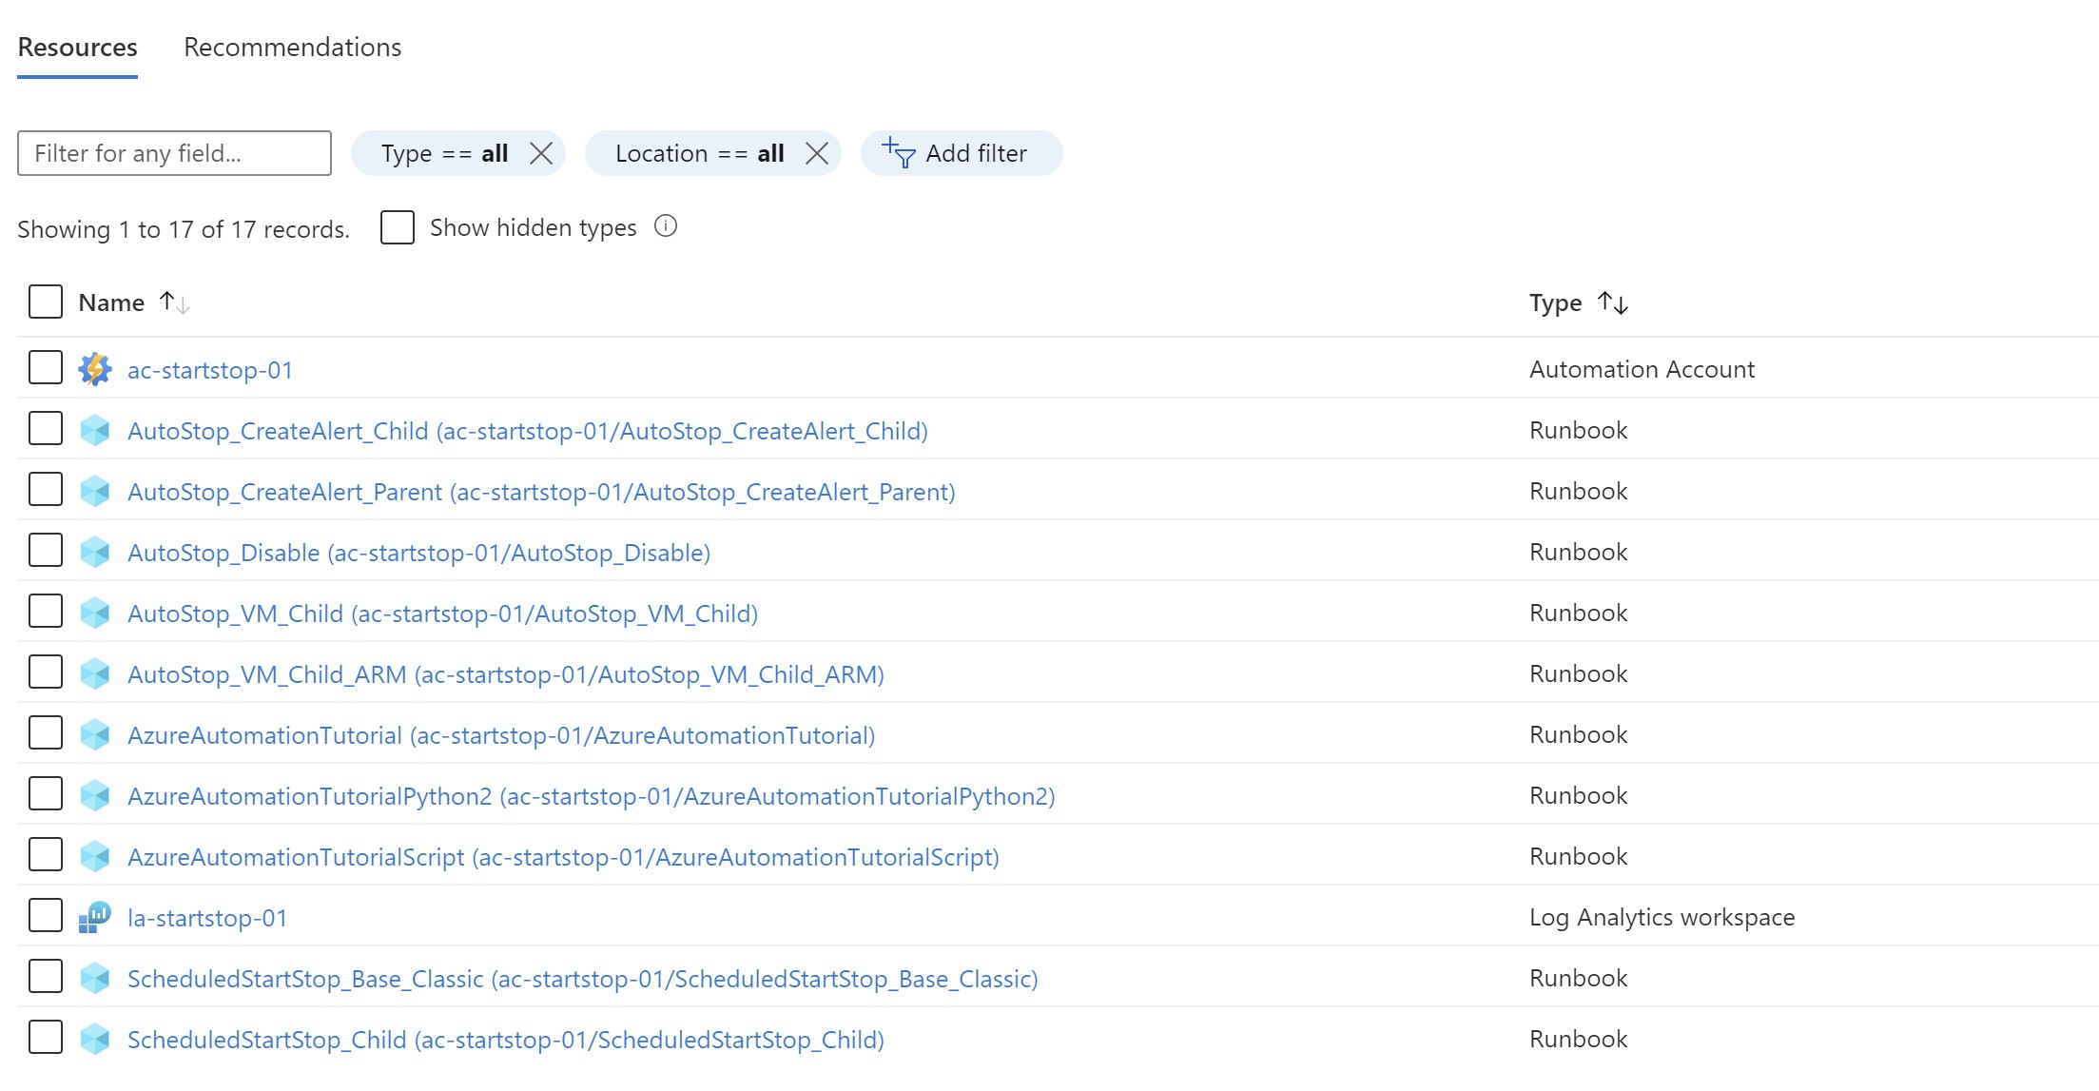Click runbook icon beside AutoStop_CreateAlert_Child
The image size is (2099, 1091).
95,430
